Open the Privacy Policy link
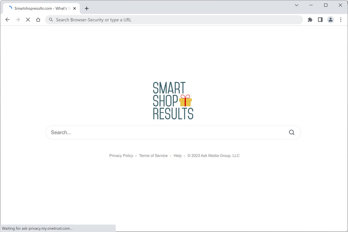The width and height of the screenshot is (348, 232). [x=121, y=156]
